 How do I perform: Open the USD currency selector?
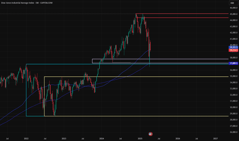233,3
